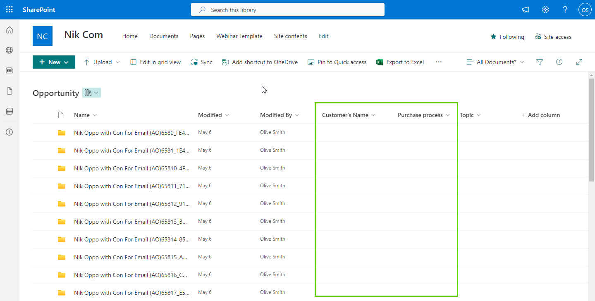
Task: Open the New button dropdown
Action: pyautogui.click(x=54, y=62)
